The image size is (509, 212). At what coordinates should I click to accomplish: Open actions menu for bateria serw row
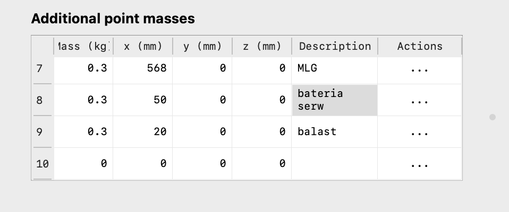click(419, 100)
